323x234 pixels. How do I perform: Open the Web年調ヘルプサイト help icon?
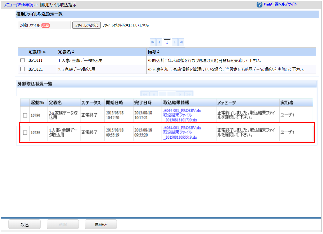click(x=259, y=5)
